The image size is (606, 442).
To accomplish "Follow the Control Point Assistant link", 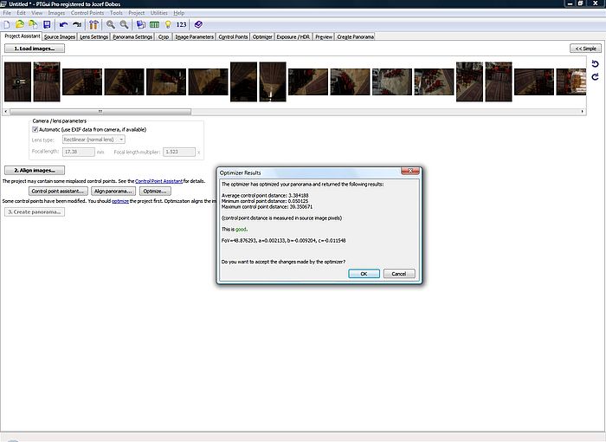I will pyautogui.click(x=159, y=181).
